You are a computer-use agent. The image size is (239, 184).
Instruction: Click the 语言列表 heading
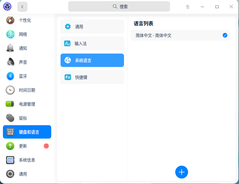[x=144, y=24]
